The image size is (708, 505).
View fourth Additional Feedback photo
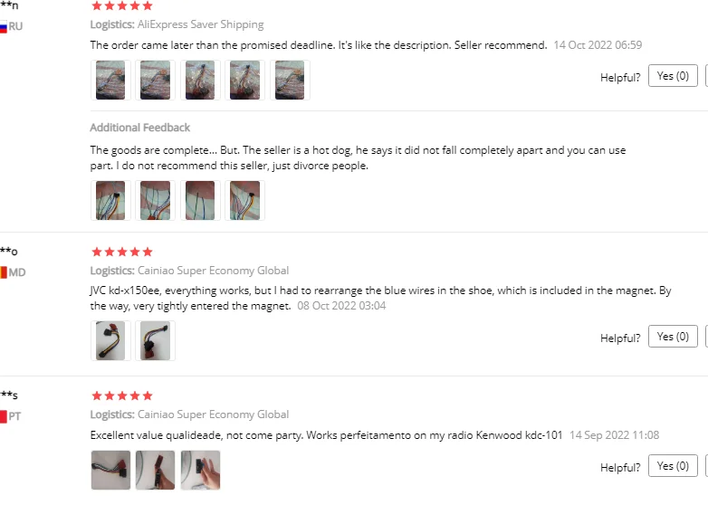click(x=244, y=200)
